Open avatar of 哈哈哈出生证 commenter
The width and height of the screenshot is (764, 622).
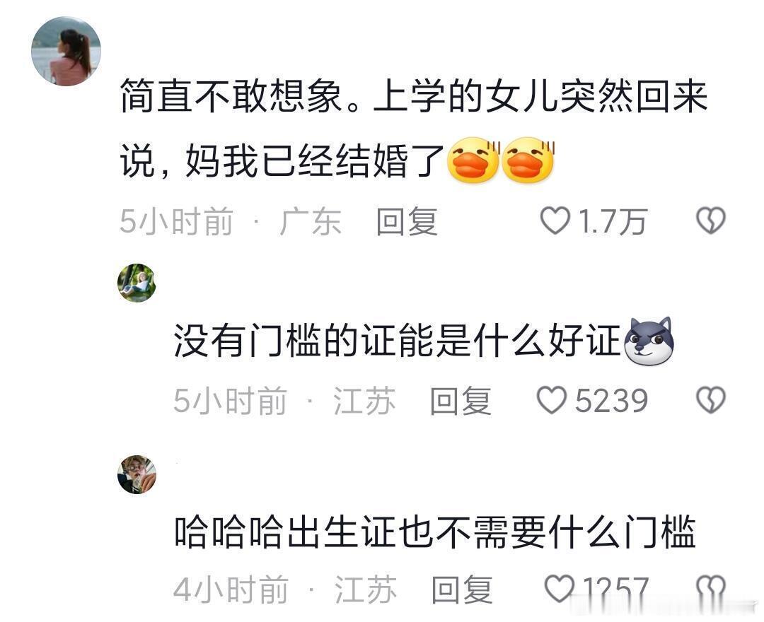[137, 474]
